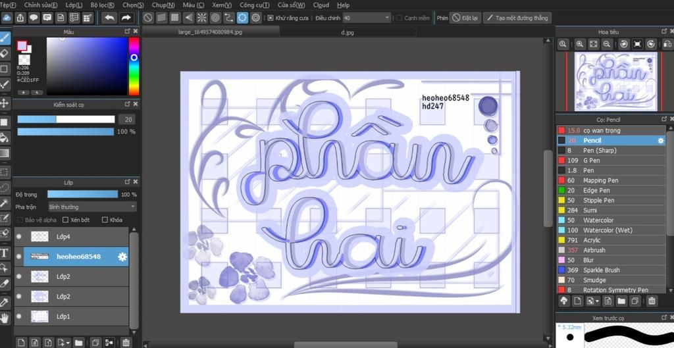Hide the Lớp4 layer

click(18, 236)
